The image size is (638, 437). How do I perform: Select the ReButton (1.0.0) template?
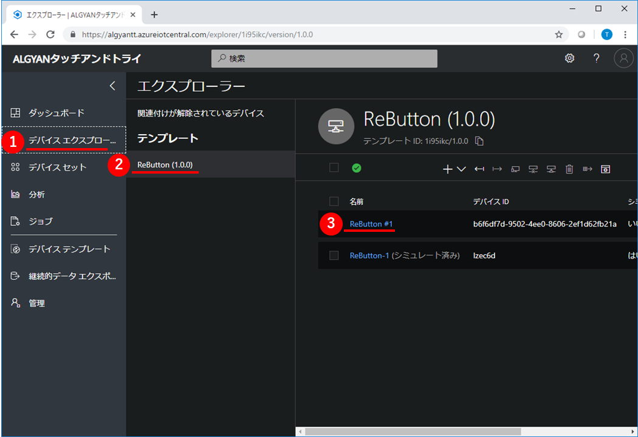tap(210, 164)
